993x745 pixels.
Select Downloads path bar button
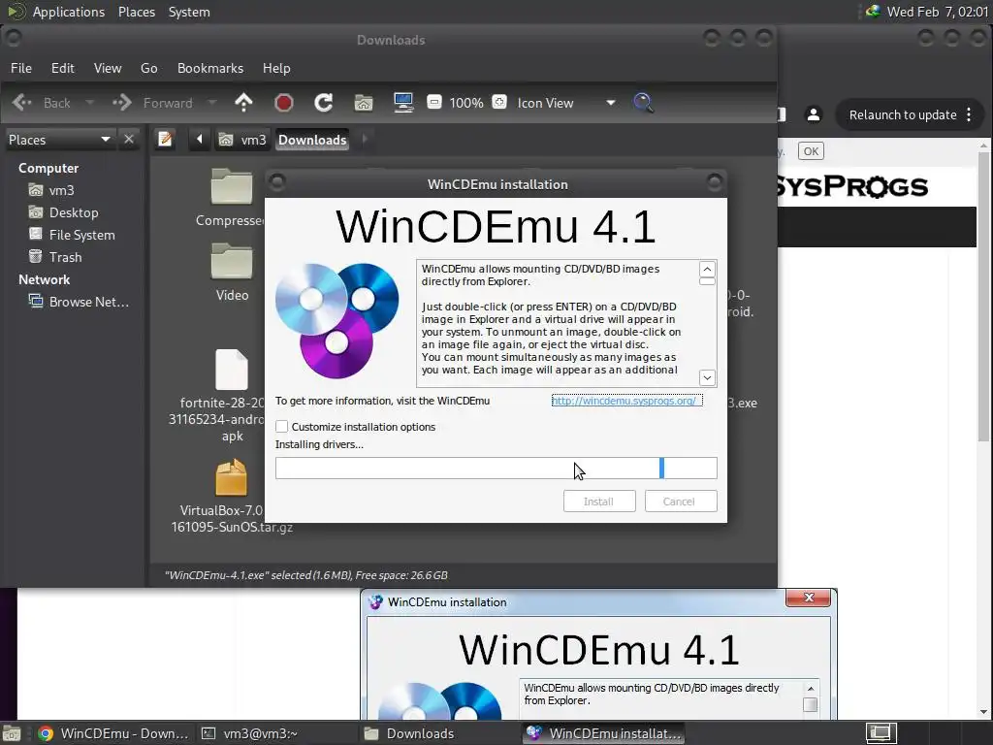click(x=312, y=140)
